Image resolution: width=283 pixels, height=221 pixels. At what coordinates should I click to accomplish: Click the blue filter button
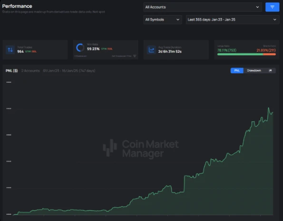(272, 7)
